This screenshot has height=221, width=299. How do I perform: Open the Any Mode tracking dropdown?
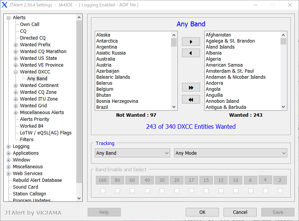click(231, 153)
